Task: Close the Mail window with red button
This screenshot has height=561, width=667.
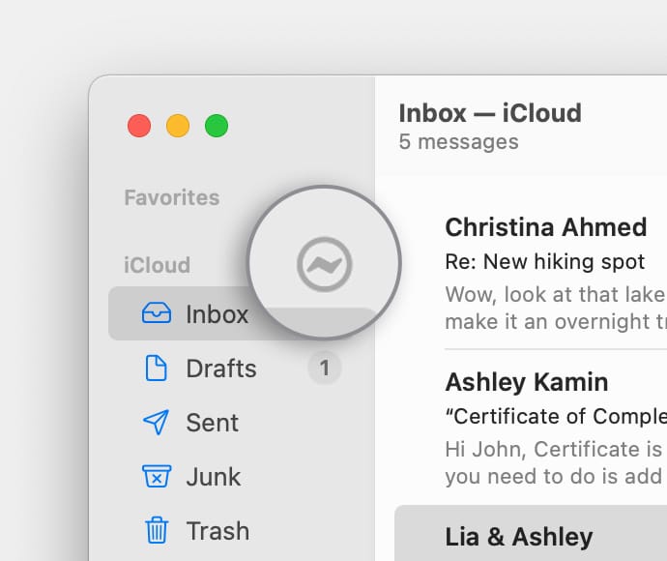Action: click(139, 126)
